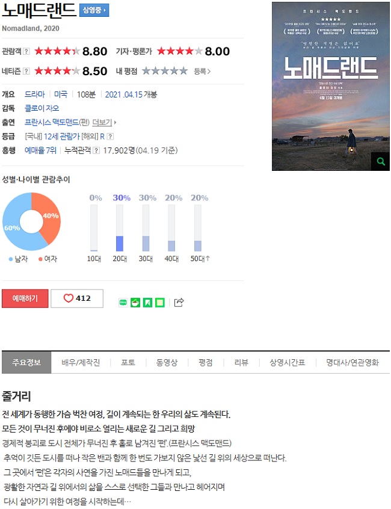Switch to the 배우/제작진 tab

point(81,362)
